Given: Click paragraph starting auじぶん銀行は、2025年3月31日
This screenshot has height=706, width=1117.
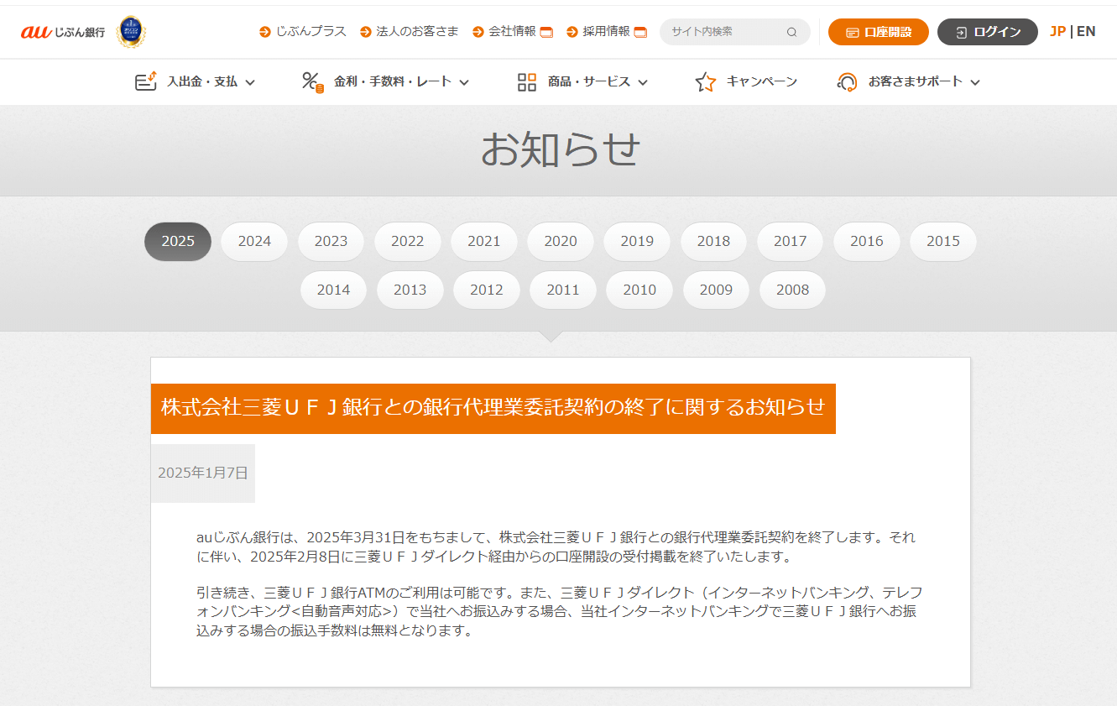Looking at the screenshot, I should click(556, 546).
